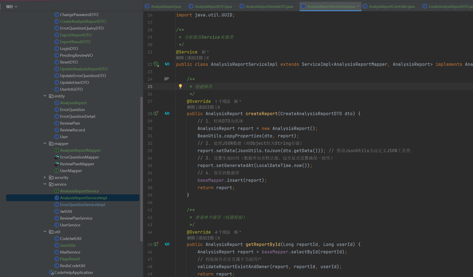
Task: Click the implements-method gutter icon on line 28
Action: click(x=156, y=114)
